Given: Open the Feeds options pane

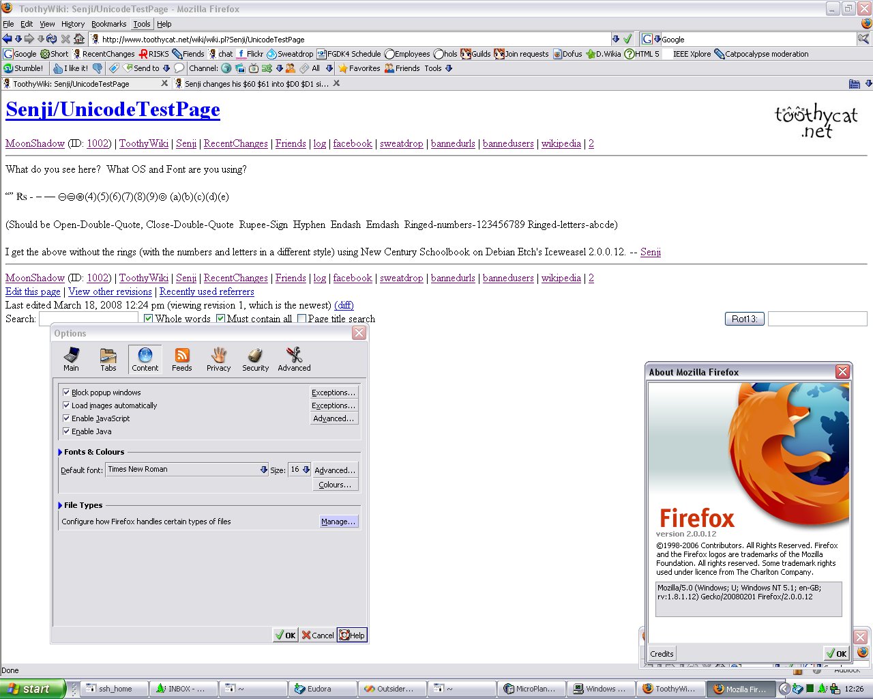Looking at the screenshot, I should pyautogui.click(x=181, y=359).
